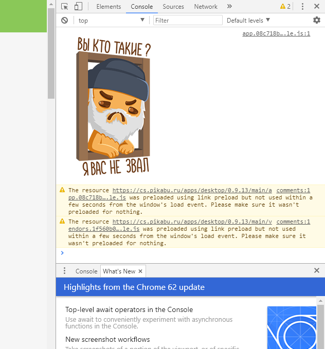Open the top context dropdown
The height and width of the screenshot is (349, 325).
point(111,20)
